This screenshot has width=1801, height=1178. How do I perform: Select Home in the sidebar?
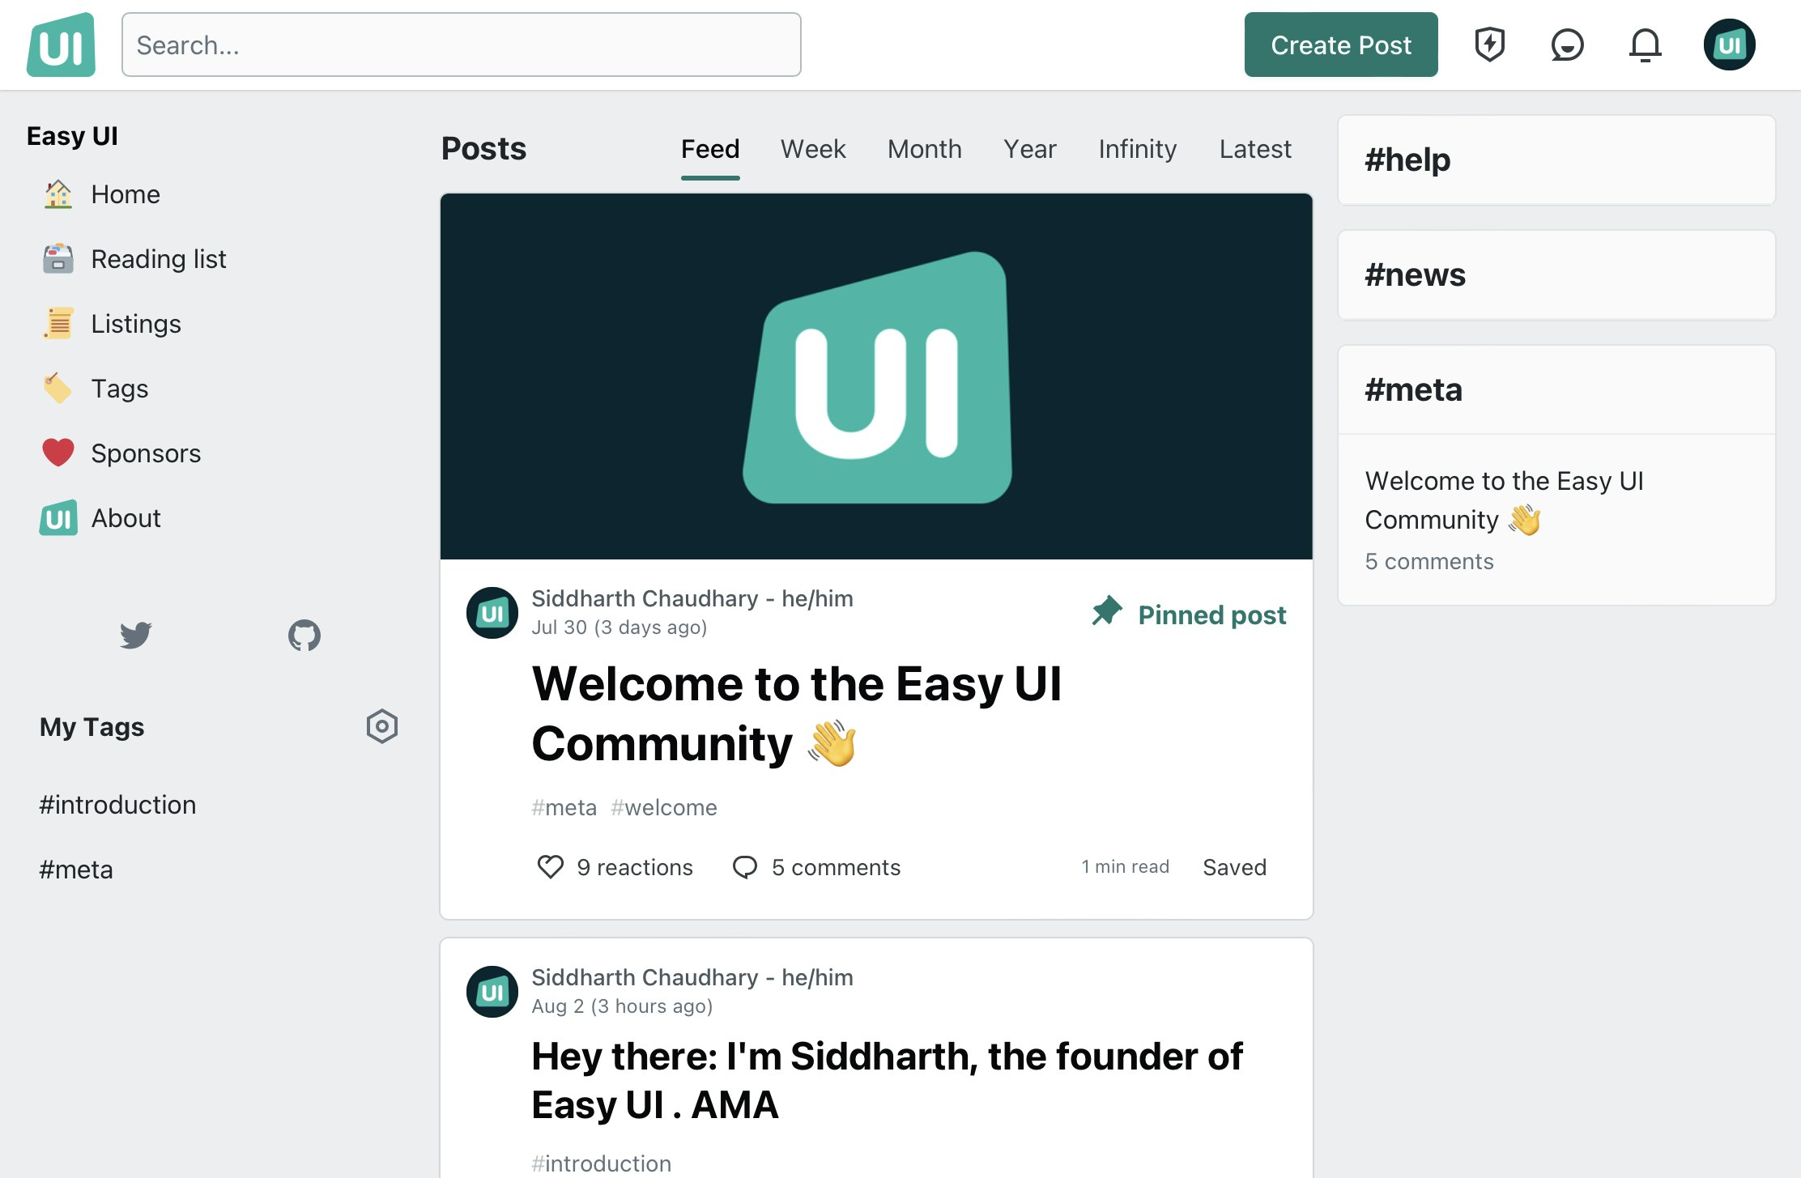(126, 194)
